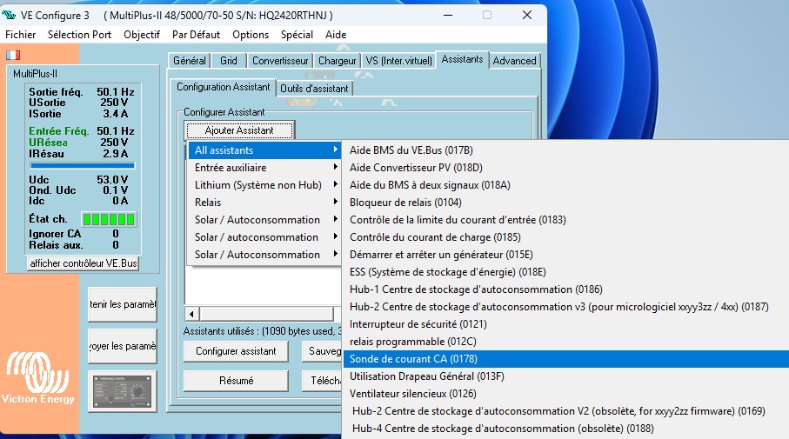Open the Options menu
The width and height of the screenshot is (789, 439).
[x=251, y=35]
